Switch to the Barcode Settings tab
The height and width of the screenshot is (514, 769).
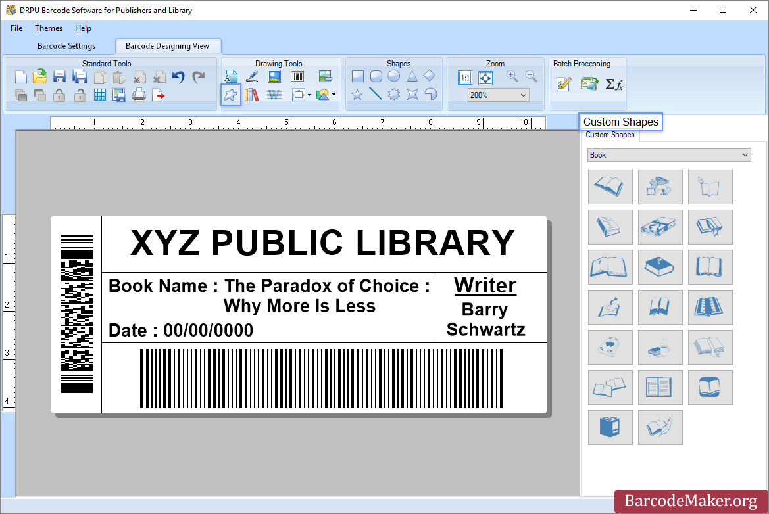pyautogui.click(x=66, y=46)
